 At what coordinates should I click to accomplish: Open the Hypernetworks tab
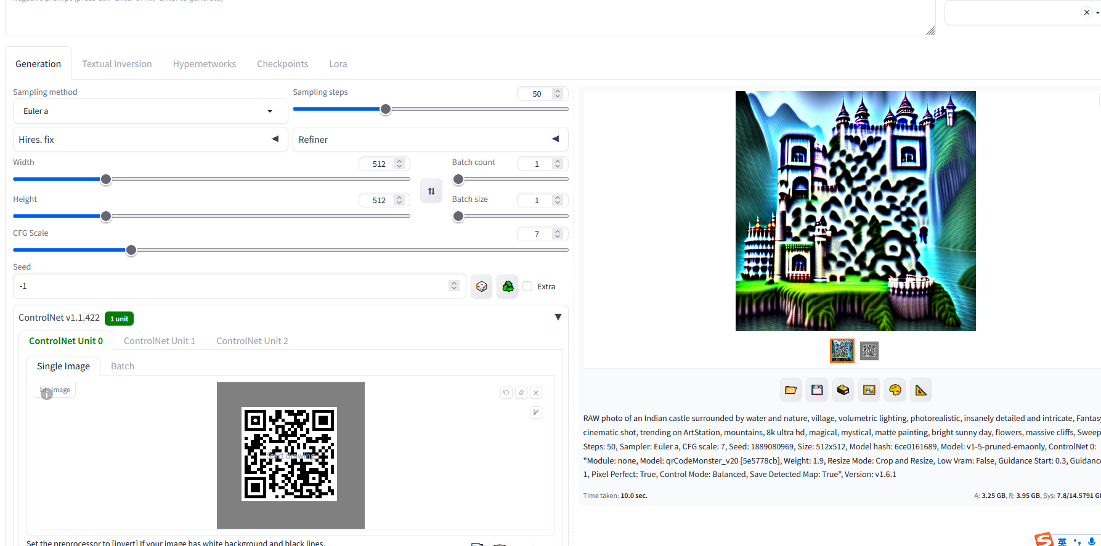click(x=205, y=64)
